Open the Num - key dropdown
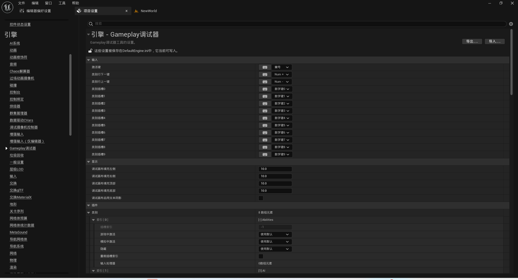 pos(282,82)
